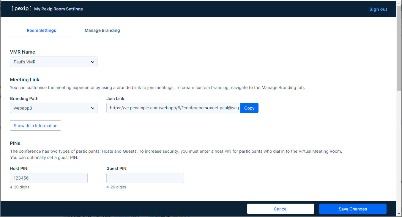Click inside the Join Link URL field
Image resolution: width=402 pixels, height=217 pixels.
(x=173, y=108)
